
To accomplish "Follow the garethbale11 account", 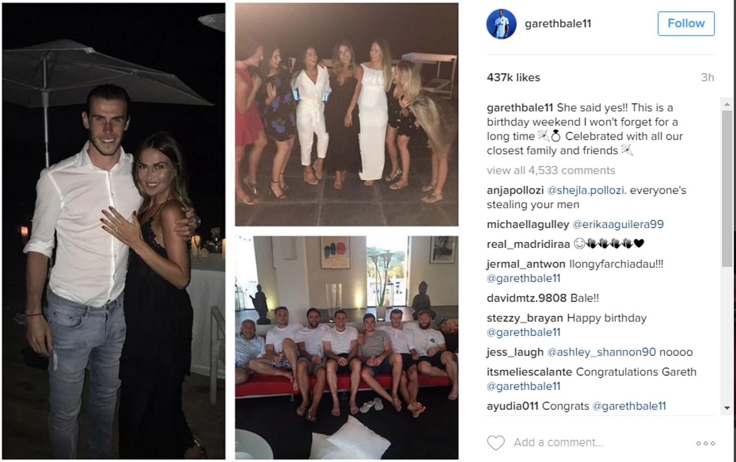I will pos(686,24).
